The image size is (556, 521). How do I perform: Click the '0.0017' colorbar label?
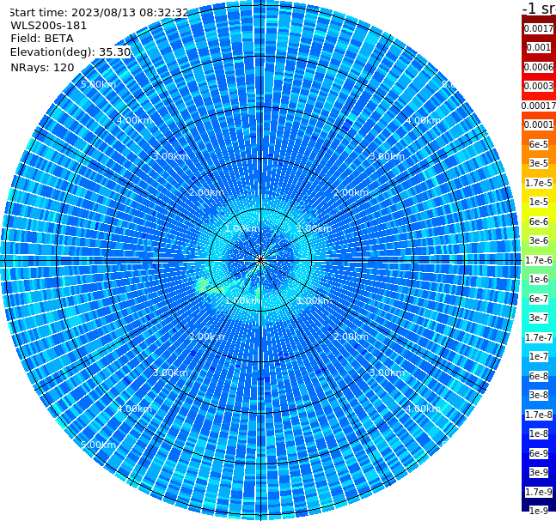point(539,28)
